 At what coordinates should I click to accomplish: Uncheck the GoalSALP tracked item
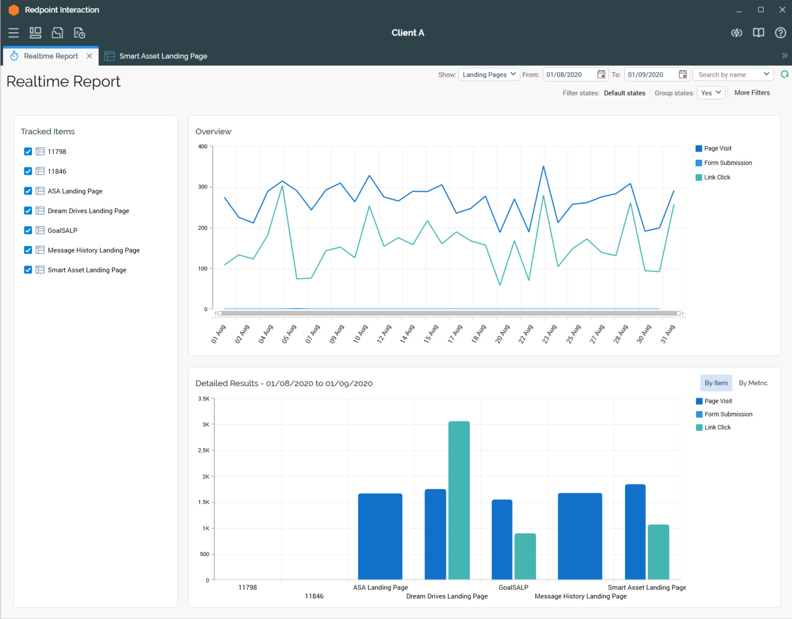tap(28, 230)
